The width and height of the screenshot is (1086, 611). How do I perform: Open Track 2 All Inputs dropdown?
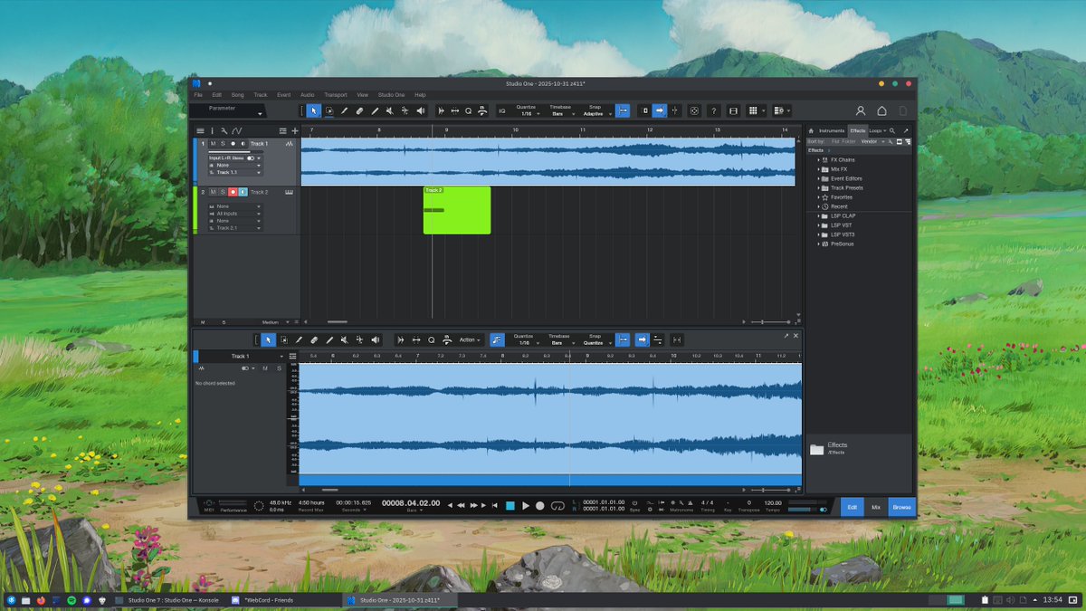[234, 214]
